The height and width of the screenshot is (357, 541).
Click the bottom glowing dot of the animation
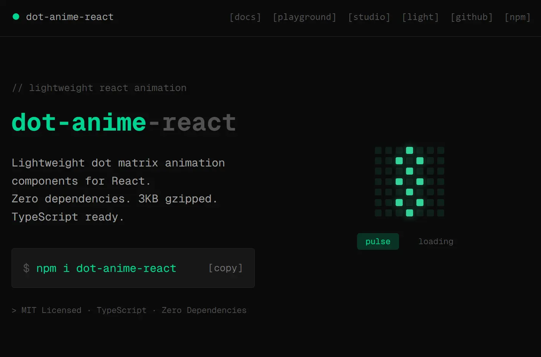(409, 213)
